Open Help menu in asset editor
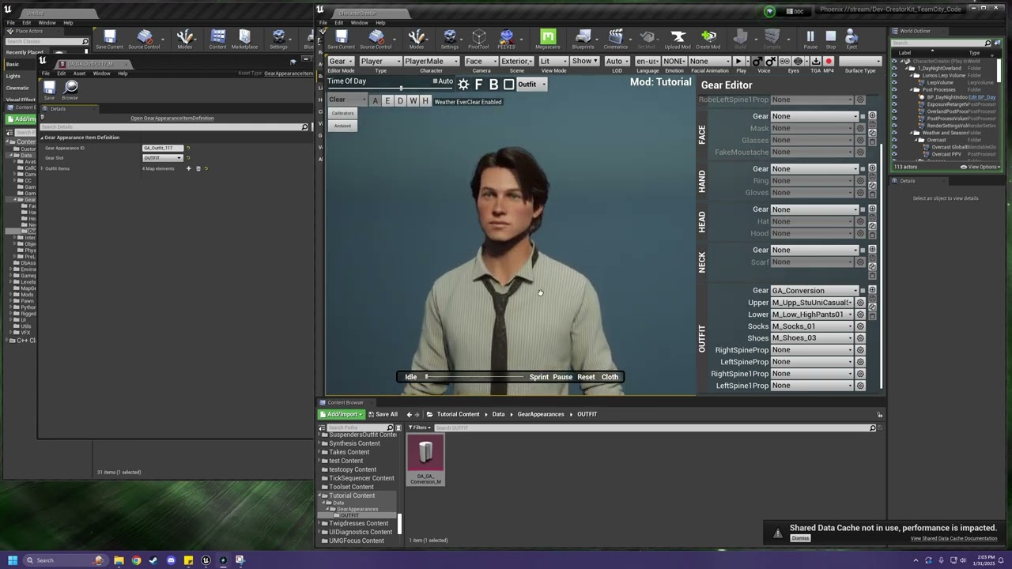The height and width of the screenshot is (569, 1012). (123, 73)
